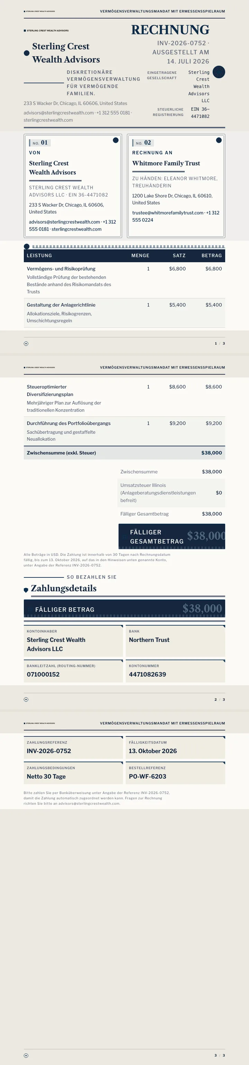Click the Zahlungsreferenz value INV-2026-0752

click(x=49, y=751)
